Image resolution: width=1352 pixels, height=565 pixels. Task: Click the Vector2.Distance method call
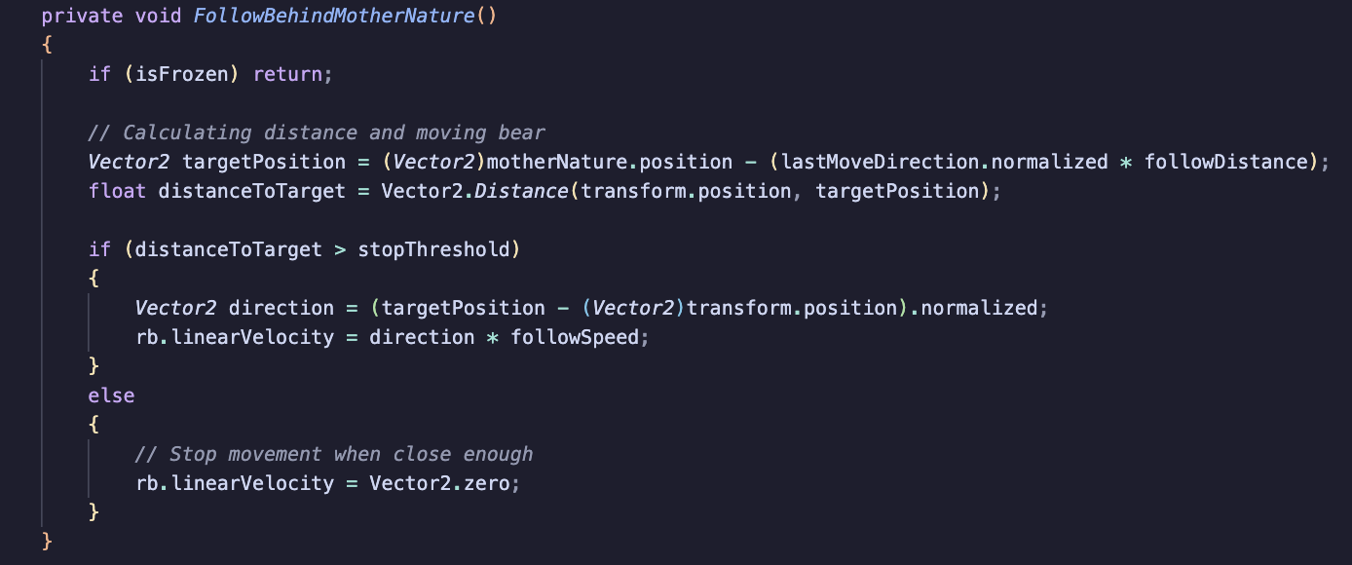(474, 191)
